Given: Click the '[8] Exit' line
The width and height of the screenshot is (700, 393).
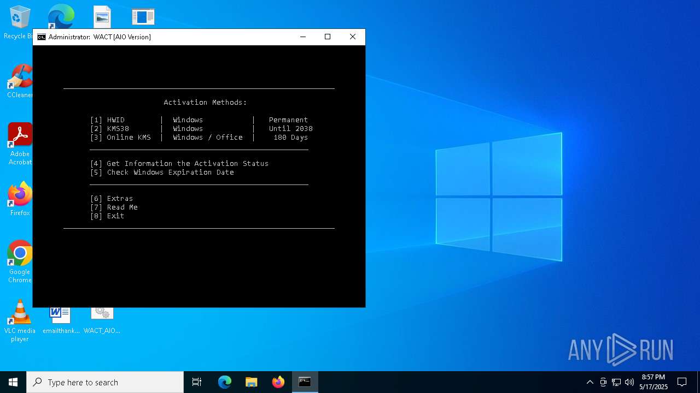Looking at the screenshot, I should click(107, 216).
